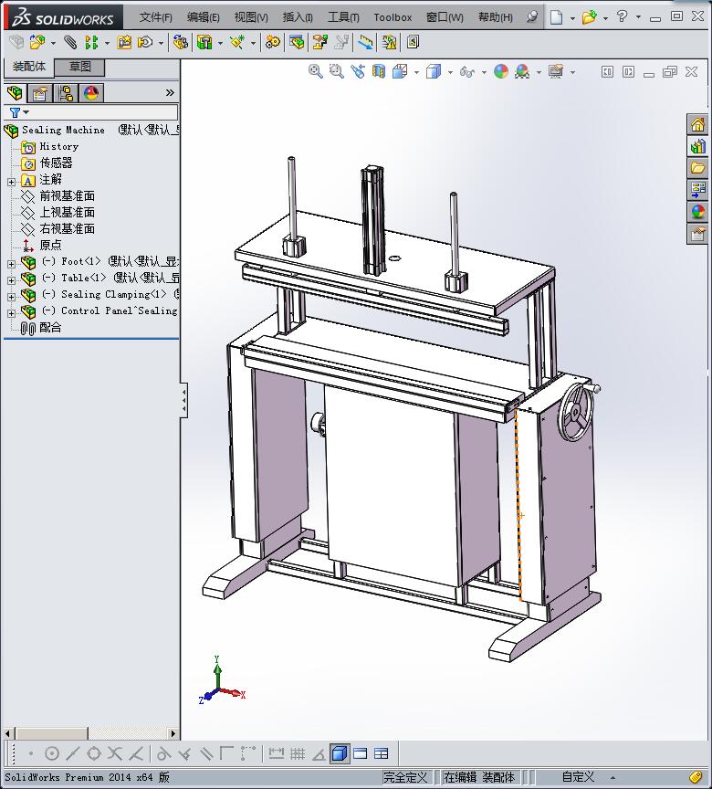Screen dimensions: 712x789
Task: Select the 配合 mates tree item
Action: [50, 328]
